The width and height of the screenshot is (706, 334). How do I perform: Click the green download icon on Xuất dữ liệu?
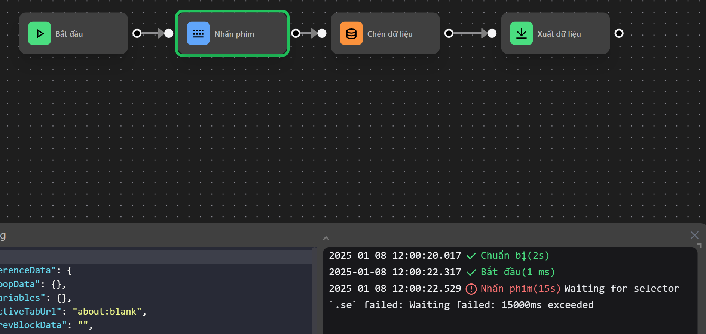pos(521,33)
